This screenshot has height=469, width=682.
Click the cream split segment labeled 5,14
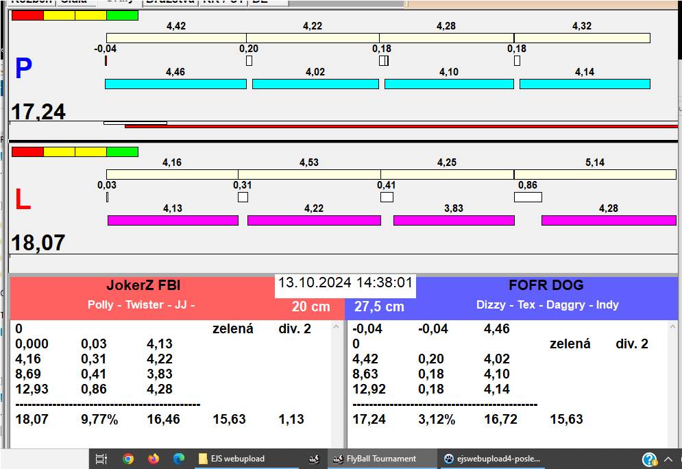(x=595, y=174)
